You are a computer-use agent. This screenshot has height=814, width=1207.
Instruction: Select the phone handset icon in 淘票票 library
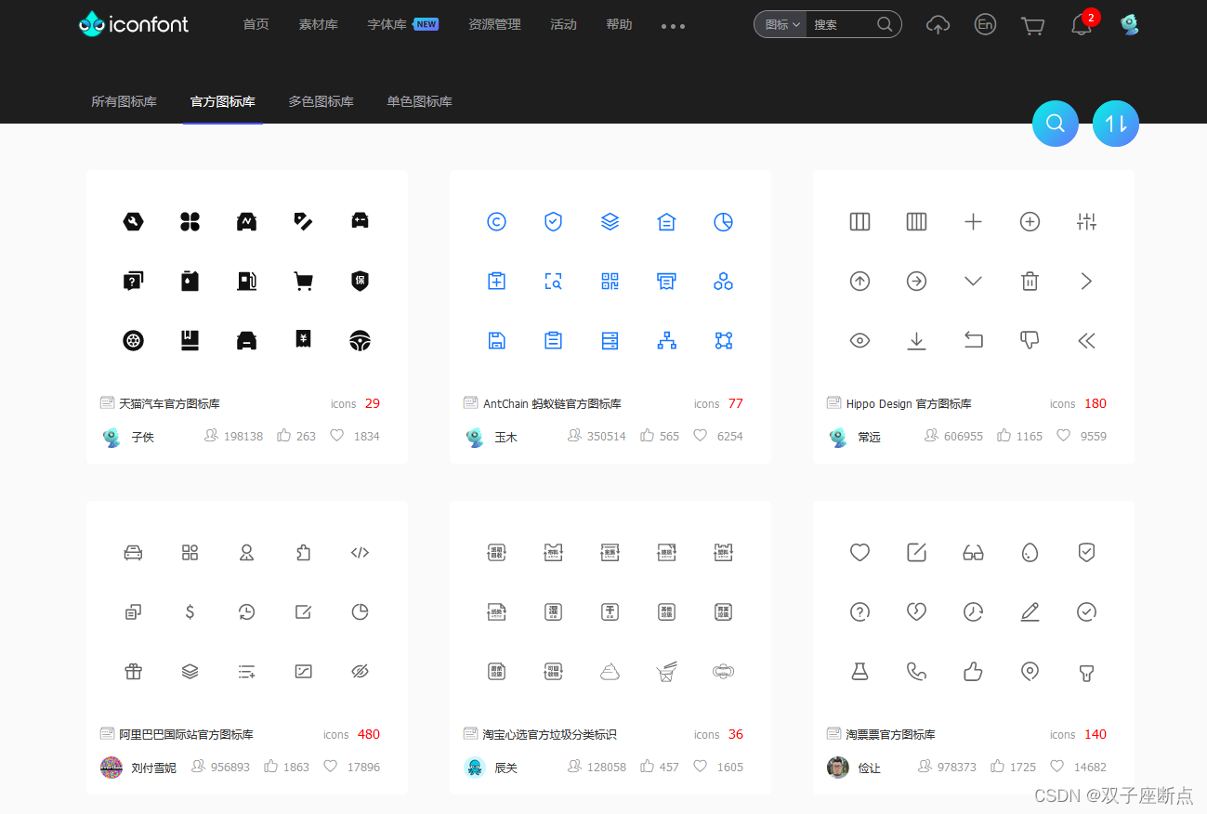pos(917,671)
